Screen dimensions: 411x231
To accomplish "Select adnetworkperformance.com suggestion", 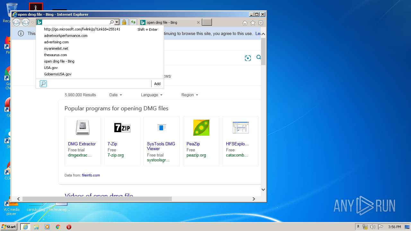I will coord(100,36).
